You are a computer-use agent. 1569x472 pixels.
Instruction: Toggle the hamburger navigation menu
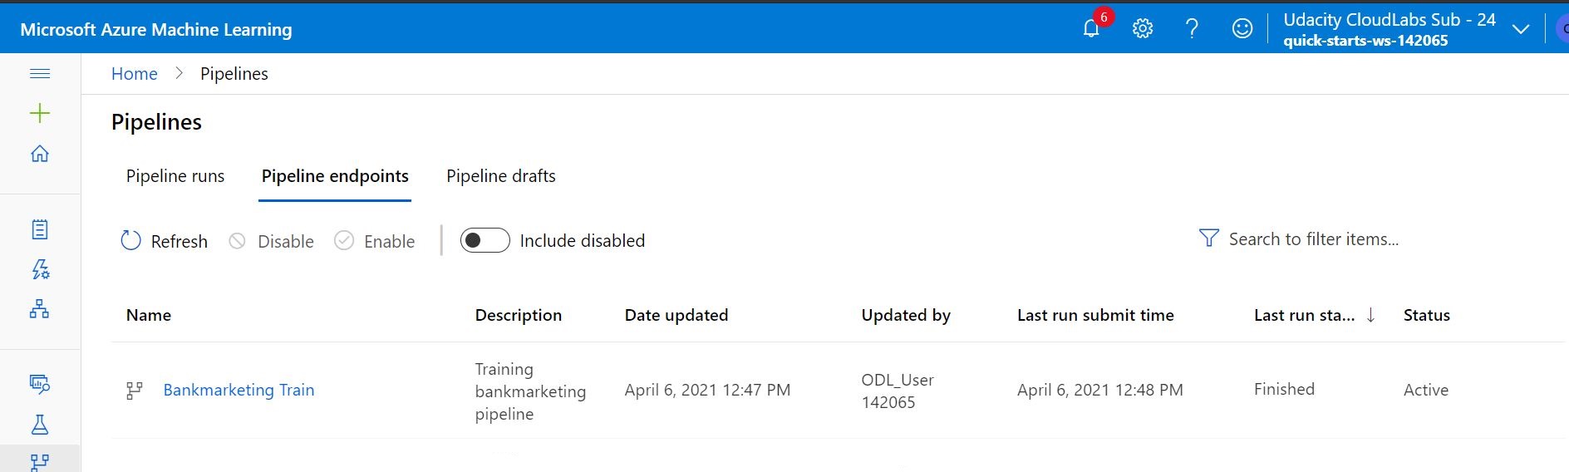(x=40, y=73)
